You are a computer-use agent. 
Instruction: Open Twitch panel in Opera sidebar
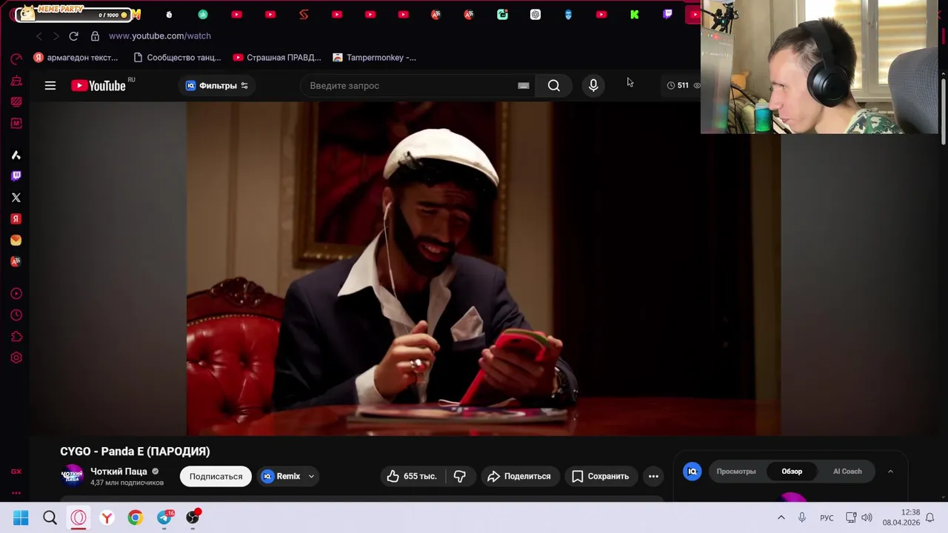[x=16, y=176]
